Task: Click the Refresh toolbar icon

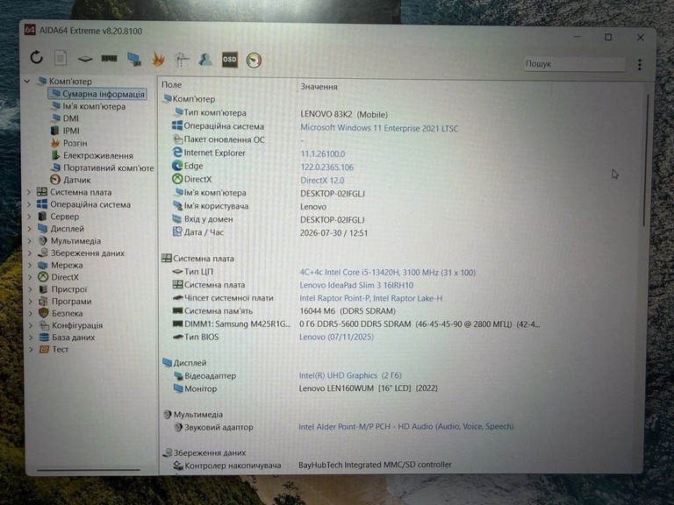Action: point(37,57)
